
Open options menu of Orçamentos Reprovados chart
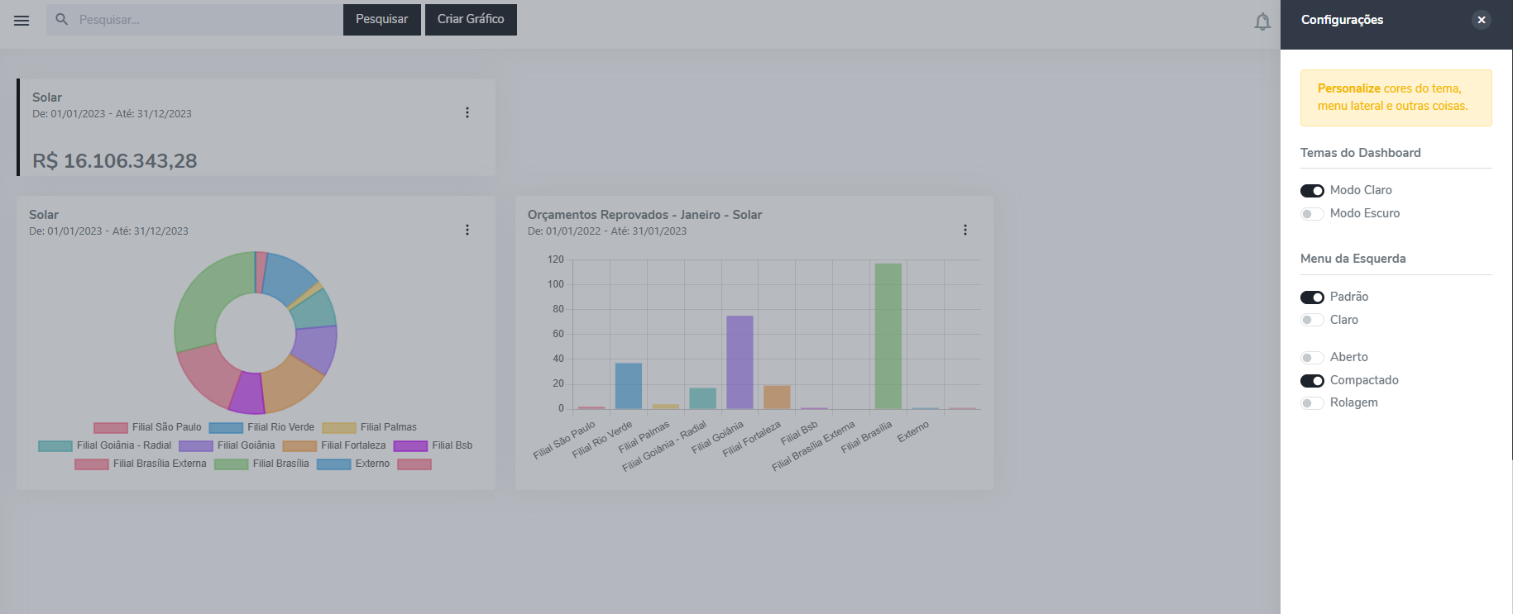click(x=965, y=230)
